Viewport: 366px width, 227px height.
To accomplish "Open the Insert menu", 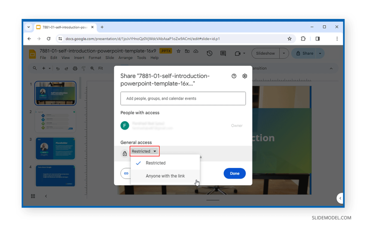I will [79, 58].
